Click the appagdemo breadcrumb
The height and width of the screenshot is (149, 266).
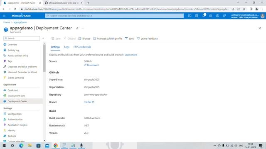[20, 22]
